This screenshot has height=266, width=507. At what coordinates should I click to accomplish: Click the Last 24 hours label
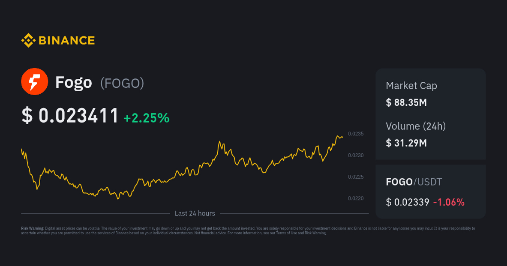[x=195, y=213]
